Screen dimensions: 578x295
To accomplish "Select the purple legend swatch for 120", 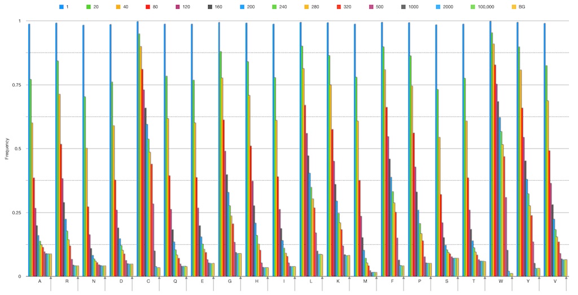I will [177, 7].
